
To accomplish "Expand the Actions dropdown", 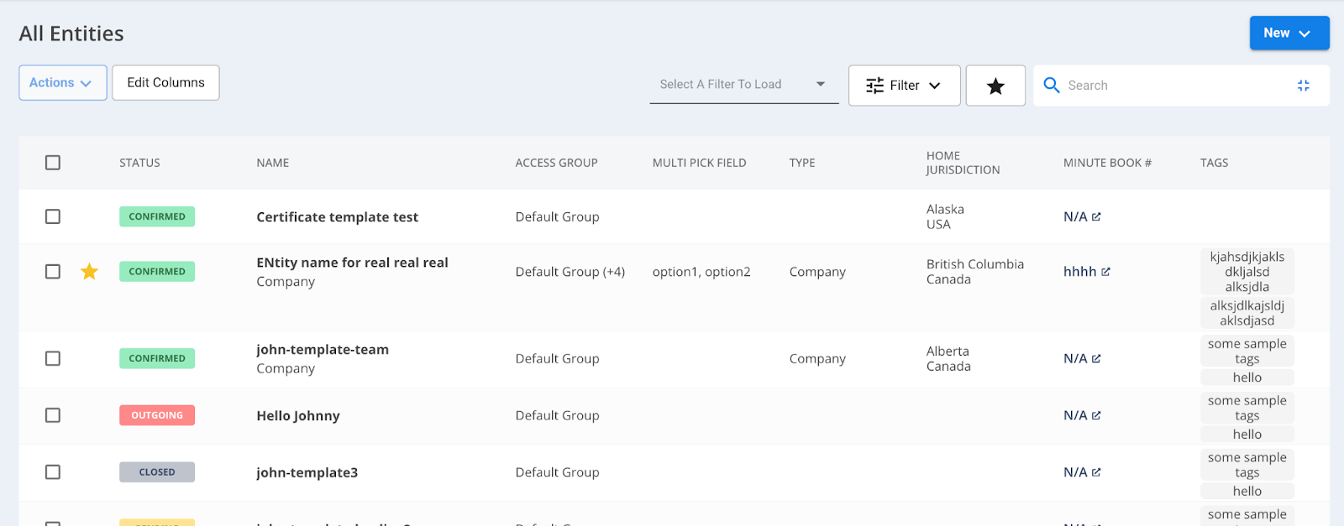I will point(62,83).
